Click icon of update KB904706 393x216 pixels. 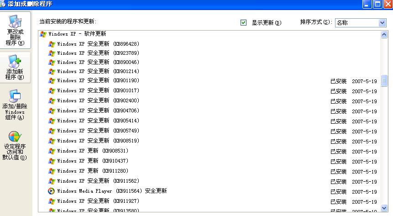[52, 111]
